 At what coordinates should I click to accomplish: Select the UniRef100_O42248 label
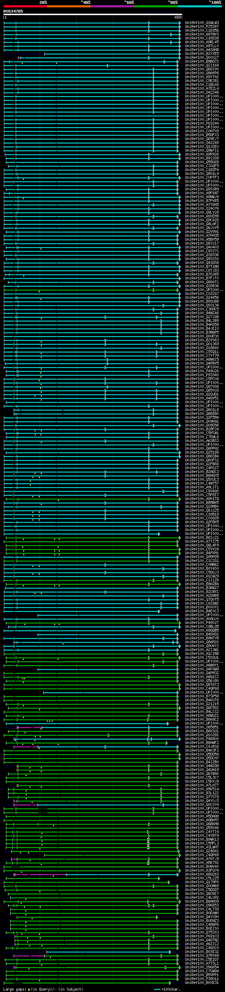[x=202, y=93]
